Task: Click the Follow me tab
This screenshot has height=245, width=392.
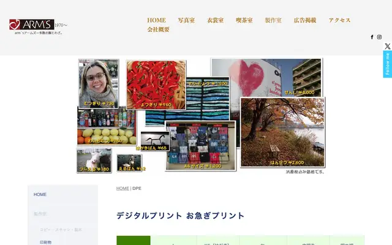Action: 388,64
